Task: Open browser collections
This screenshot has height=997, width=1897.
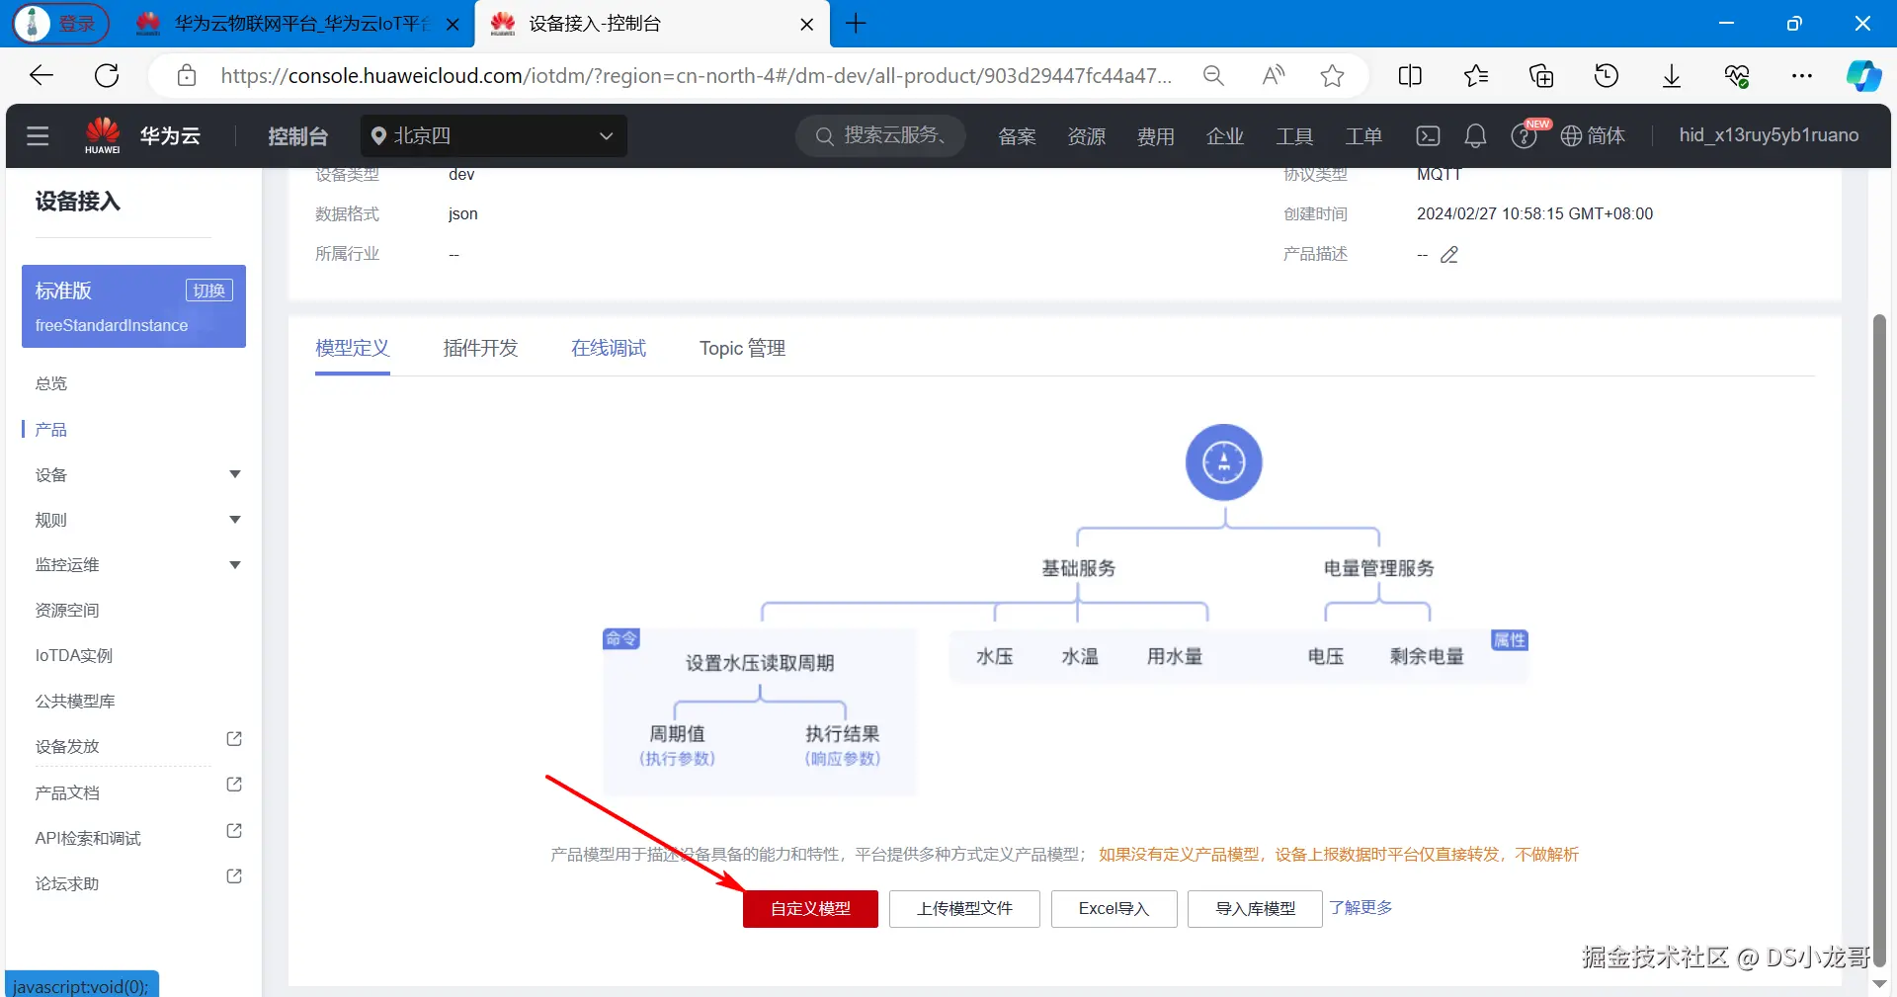Action: (x=1541, y=75)
